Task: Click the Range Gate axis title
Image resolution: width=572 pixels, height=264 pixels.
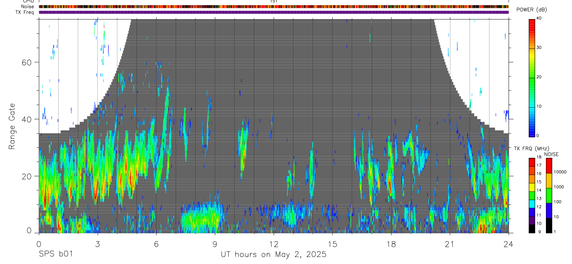Action: (x=12, y=126)
